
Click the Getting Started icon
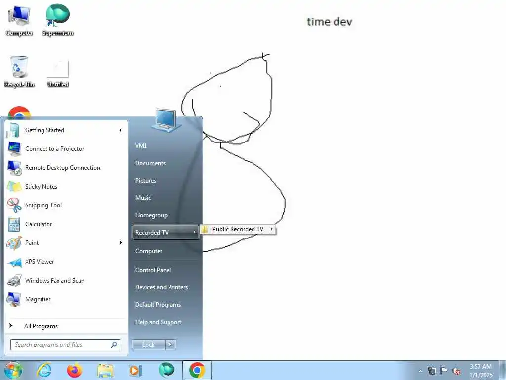pyautogui.click(x=13, y=130)
